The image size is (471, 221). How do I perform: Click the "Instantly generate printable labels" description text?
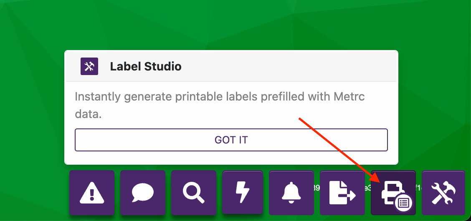167,97
